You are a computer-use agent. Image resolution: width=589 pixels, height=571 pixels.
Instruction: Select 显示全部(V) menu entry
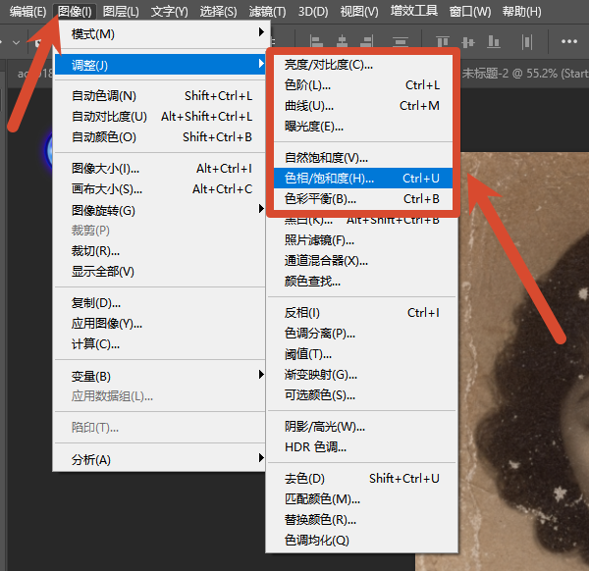160,271
